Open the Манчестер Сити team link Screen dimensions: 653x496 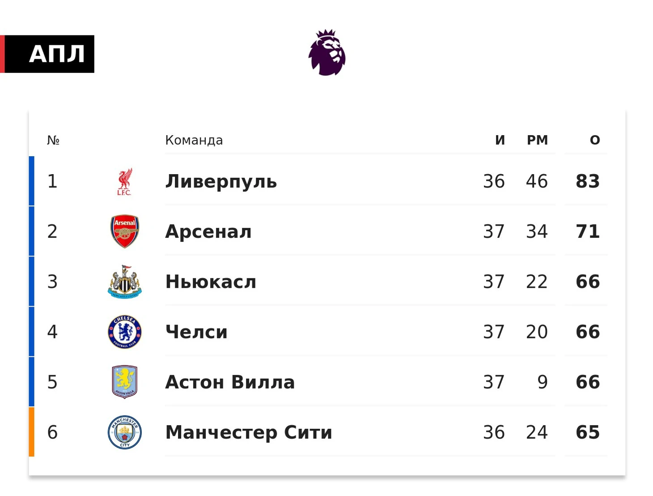(x=249, y=432)
